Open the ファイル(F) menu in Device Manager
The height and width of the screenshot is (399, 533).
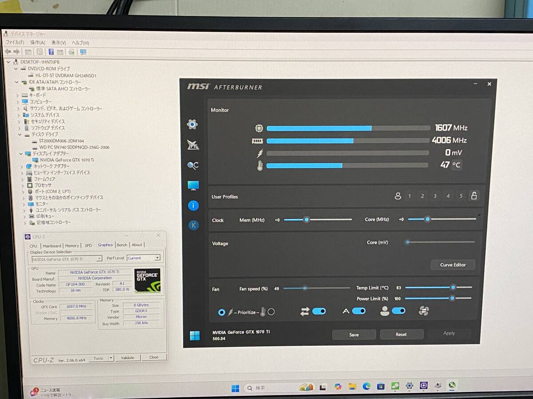point(15,43)
